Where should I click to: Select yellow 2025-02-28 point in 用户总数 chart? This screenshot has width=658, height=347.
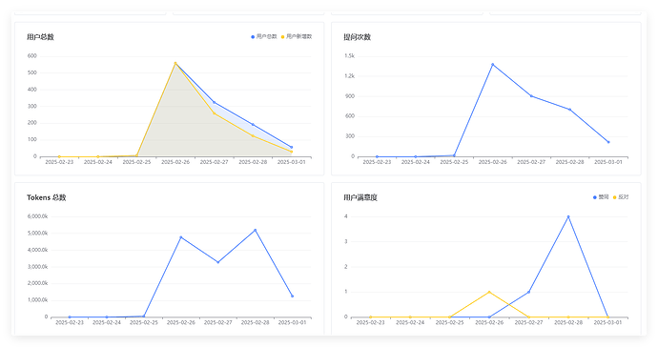[253, 136]
